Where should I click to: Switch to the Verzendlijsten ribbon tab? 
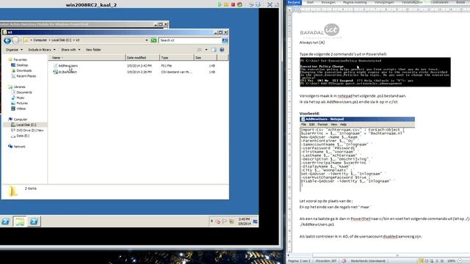412,2
